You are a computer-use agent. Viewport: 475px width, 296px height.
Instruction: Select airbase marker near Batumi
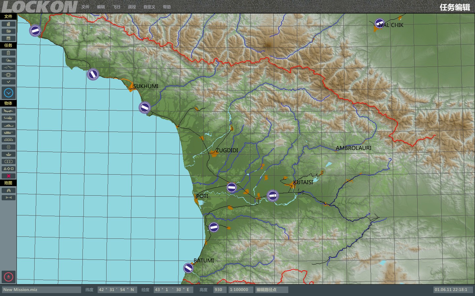tap(188, 268)
